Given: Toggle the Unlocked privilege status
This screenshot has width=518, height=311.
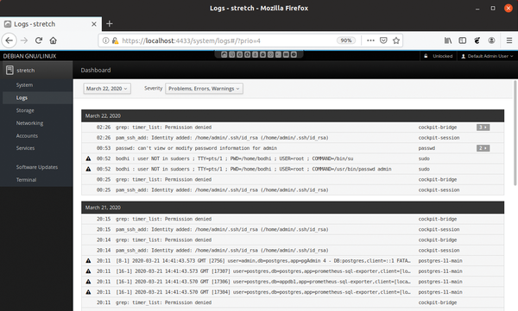Looking at the screenshot, I should [439, 56].
